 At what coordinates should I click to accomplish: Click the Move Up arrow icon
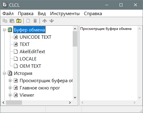(45, 21)
